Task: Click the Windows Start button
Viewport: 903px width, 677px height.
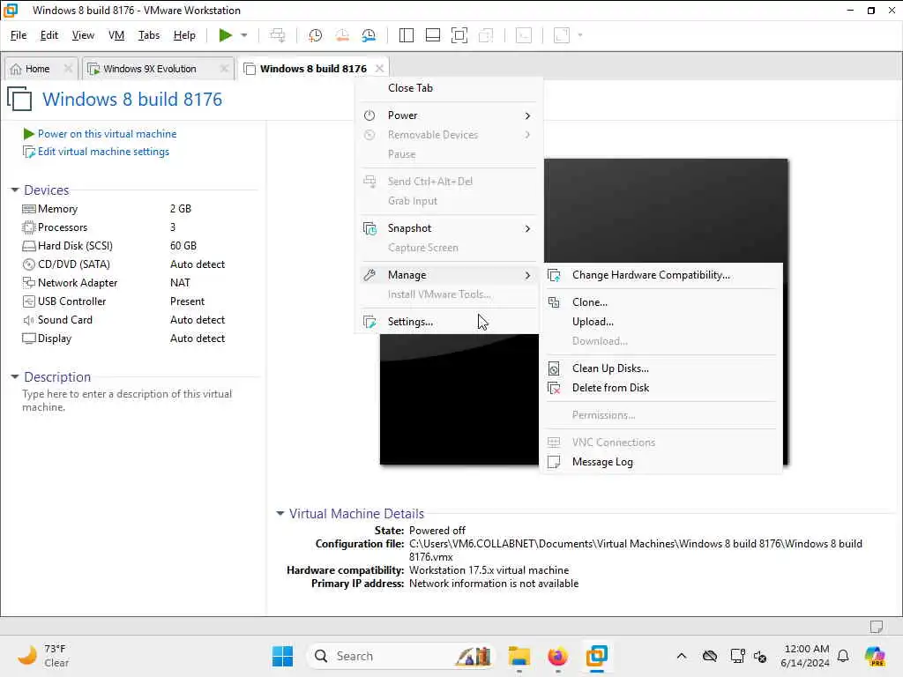Action: [282, 656]
